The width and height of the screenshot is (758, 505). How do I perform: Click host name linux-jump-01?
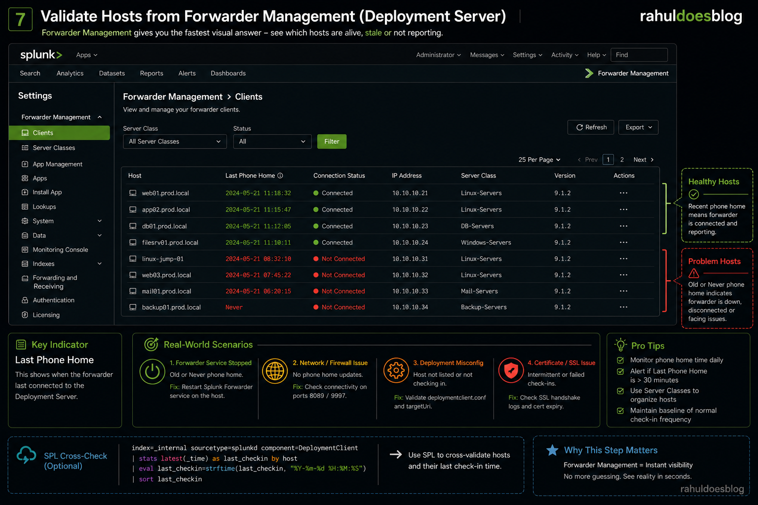pyautogui.click(x=163, y=259)
